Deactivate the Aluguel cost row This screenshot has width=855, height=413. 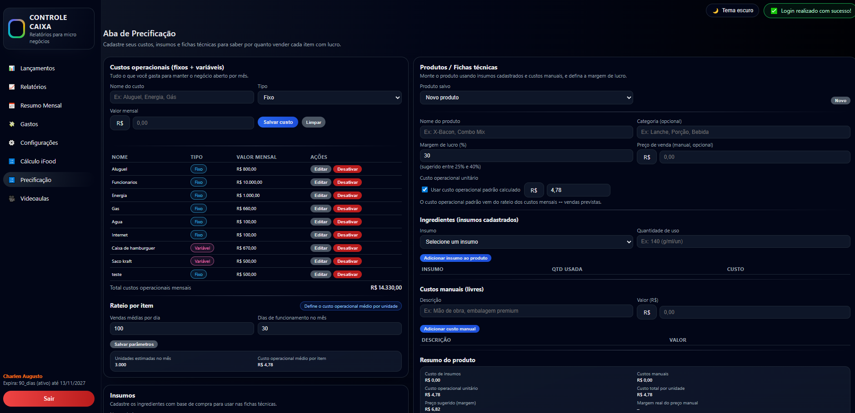click(347, 169)
